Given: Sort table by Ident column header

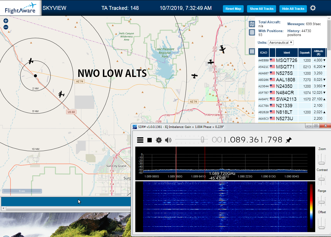Looking at the screenshot, I should (287, 53).
